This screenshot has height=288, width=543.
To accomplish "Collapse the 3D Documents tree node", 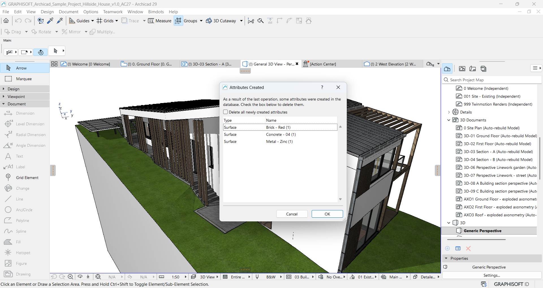I will [449, 120].
